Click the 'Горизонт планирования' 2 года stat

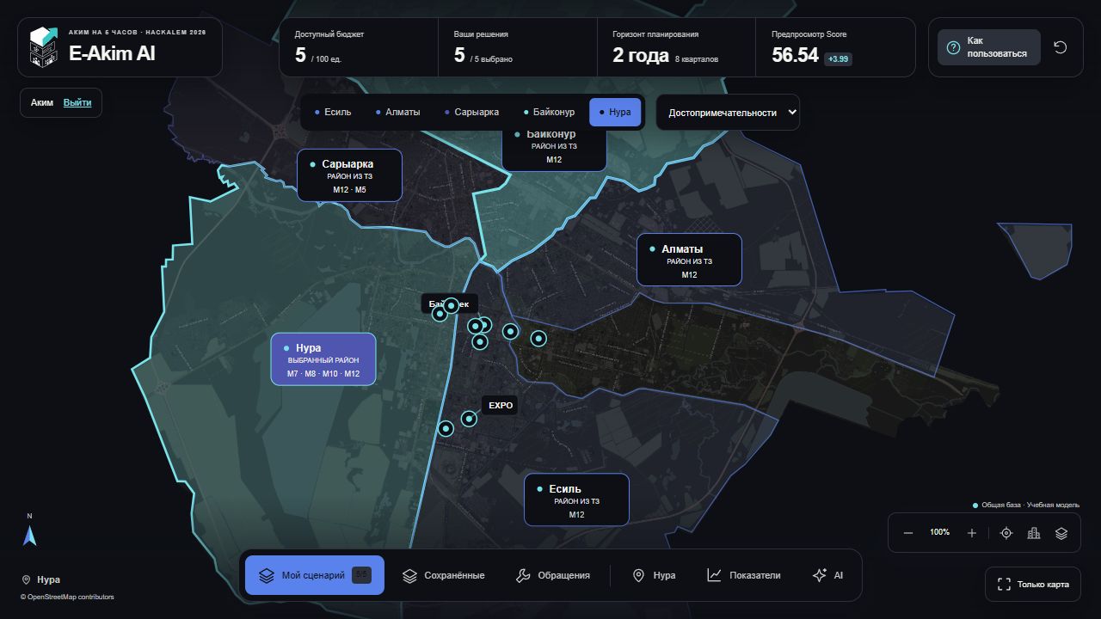tap(677, 47)
